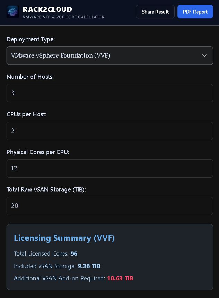Click the Total Licensed Cores value 96

click(x=74, y=254)
